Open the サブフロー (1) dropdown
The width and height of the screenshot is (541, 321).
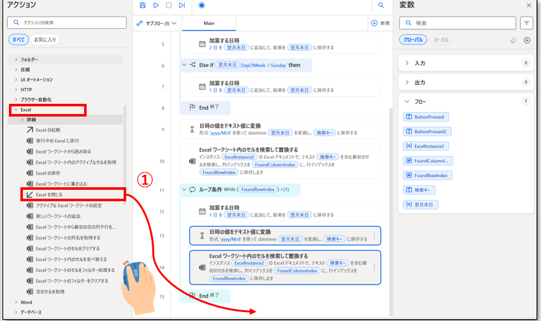157,24
